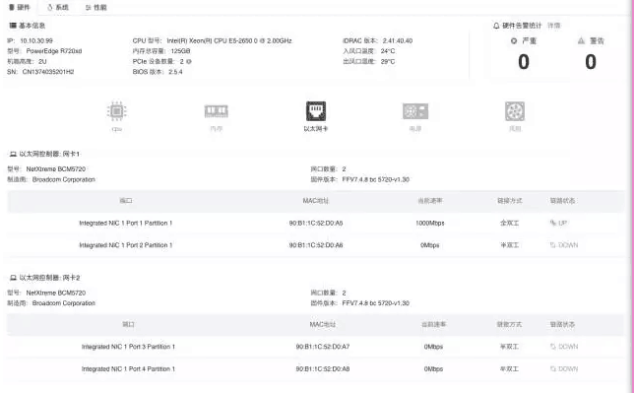The width and height of the screenshot is (634, 393).
Task: Click the 1000Mbps speed cell
Action: (430, 223)
